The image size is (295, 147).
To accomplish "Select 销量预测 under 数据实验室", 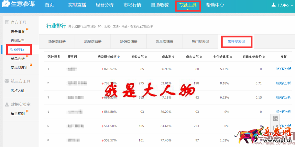I will [17, 114].
